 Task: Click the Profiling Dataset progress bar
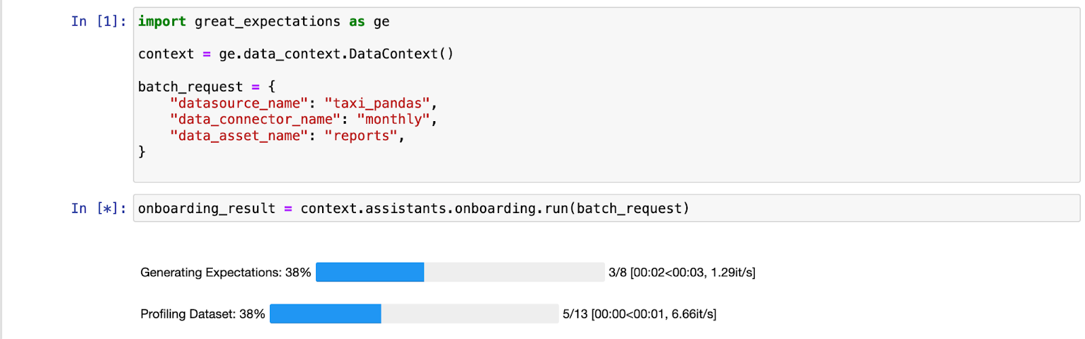coord(414,314)
